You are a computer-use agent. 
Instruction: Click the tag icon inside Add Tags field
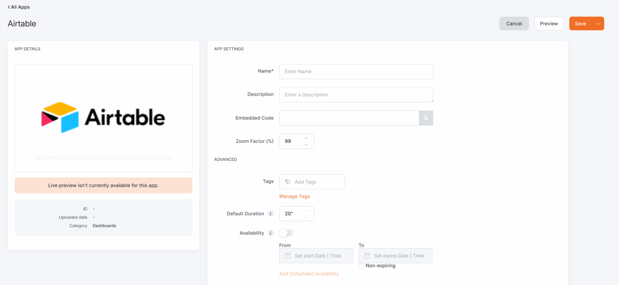click(287, 182)
